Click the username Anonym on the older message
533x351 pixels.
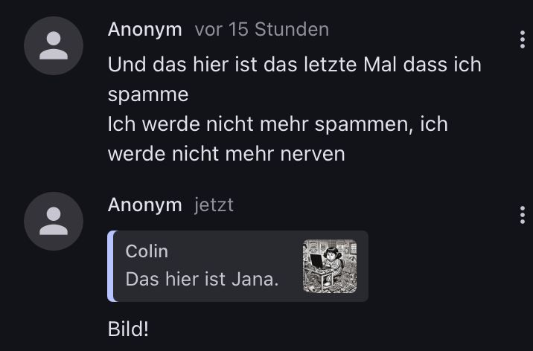click(x=145, y=29)
